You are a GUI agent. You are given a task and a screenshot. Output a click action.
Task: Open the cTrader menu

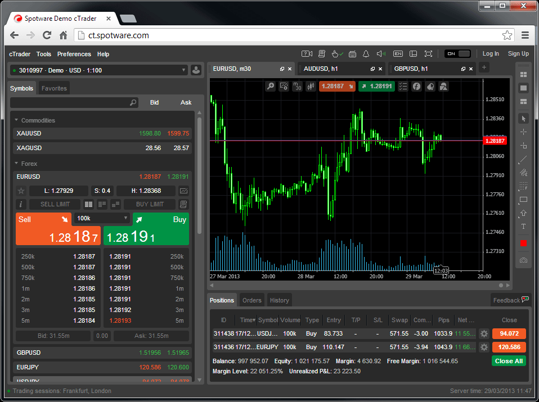[x=20, y=54]
